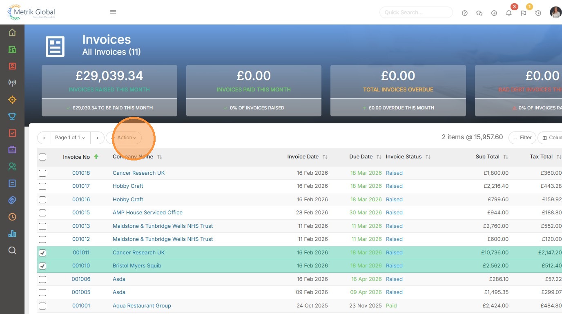Viewport: 562px width, 314px height.
Task: Open the help question mark icon
Action: tap(465, 13)
